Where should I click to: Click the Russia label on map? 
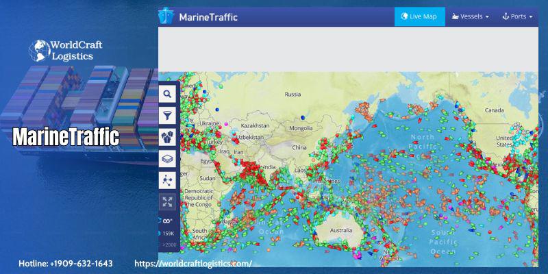[292, 95]
